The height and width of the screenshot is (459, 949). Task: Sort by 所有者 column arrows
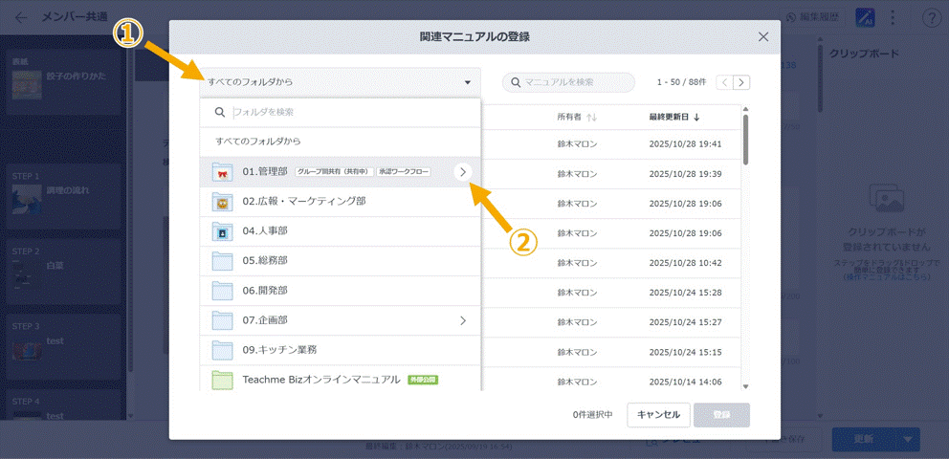pyautogui.click(x=591, y=118)
